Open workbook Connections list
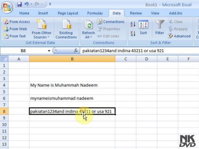199x149 pixels. click(x=111, y=22)
